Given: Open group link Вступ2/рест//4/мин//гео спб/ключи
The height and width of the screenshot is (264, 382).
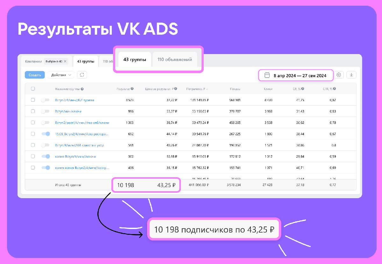Looking at the screenshot, I should [x=82, y=122].
